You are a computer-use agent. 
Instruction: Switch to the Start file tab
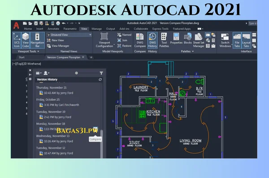(22, 57)
